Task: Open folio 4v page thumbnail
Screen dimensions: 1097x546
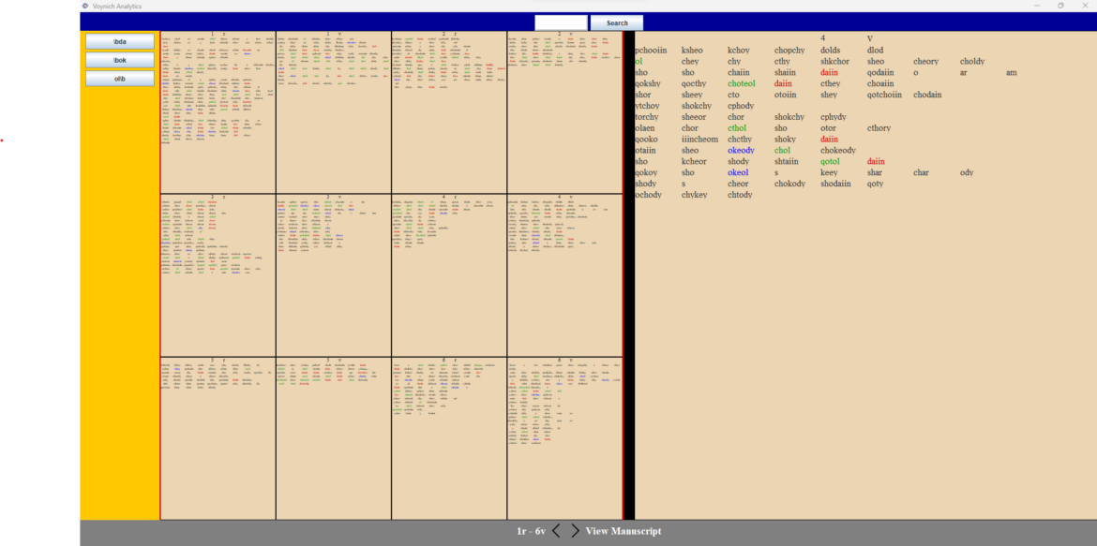Action: [x=564, y=275]
